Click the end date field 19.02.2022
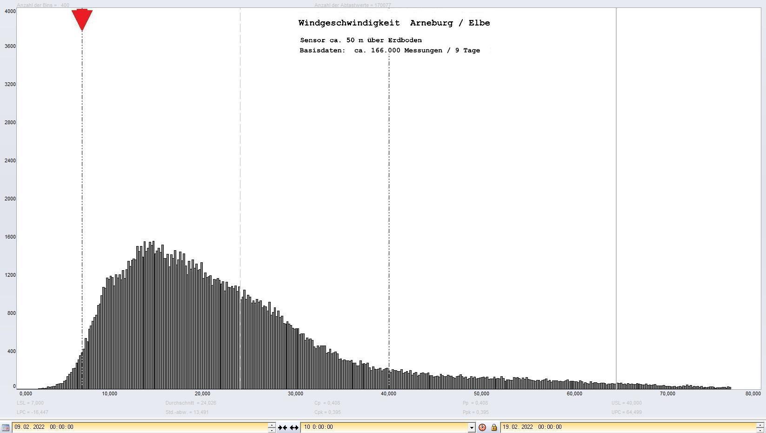 628,427
